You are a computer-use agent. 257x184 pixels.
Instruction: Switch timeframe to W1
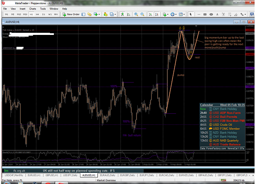50,14
